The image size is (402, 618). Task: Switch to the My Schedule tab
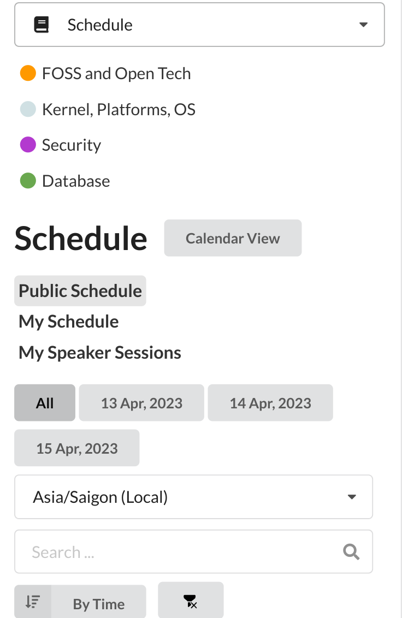pos(68,322)
